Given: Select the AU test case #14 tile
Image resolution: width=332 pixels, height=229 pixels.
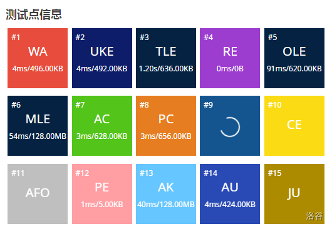Looking at the screenshot, I should point(230,194).
